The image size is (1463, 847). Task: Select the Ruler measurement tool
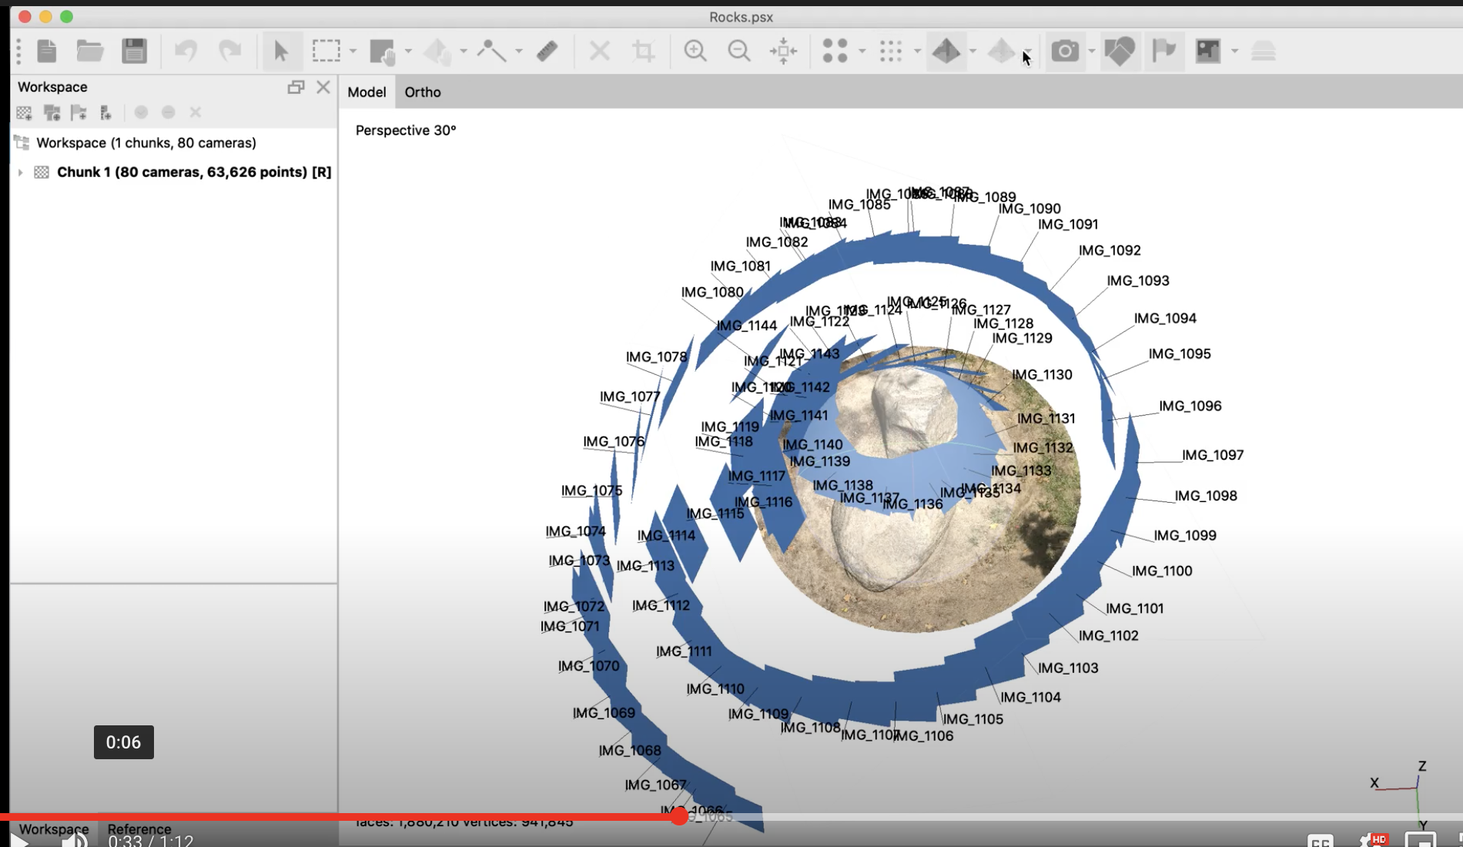click(x=547, y=51)
